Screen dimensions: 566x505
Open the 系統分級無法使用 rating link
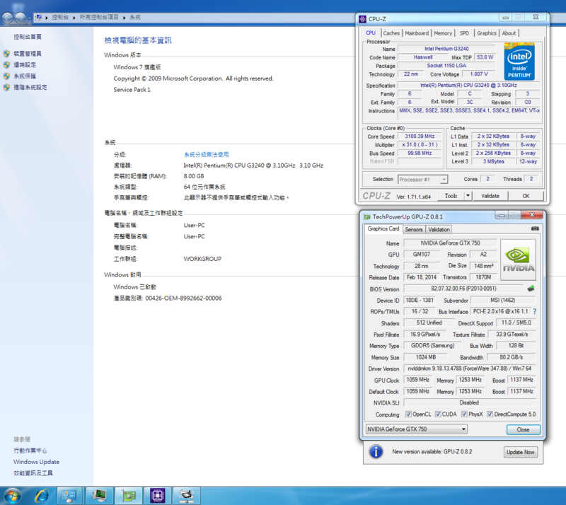(206, 154)
